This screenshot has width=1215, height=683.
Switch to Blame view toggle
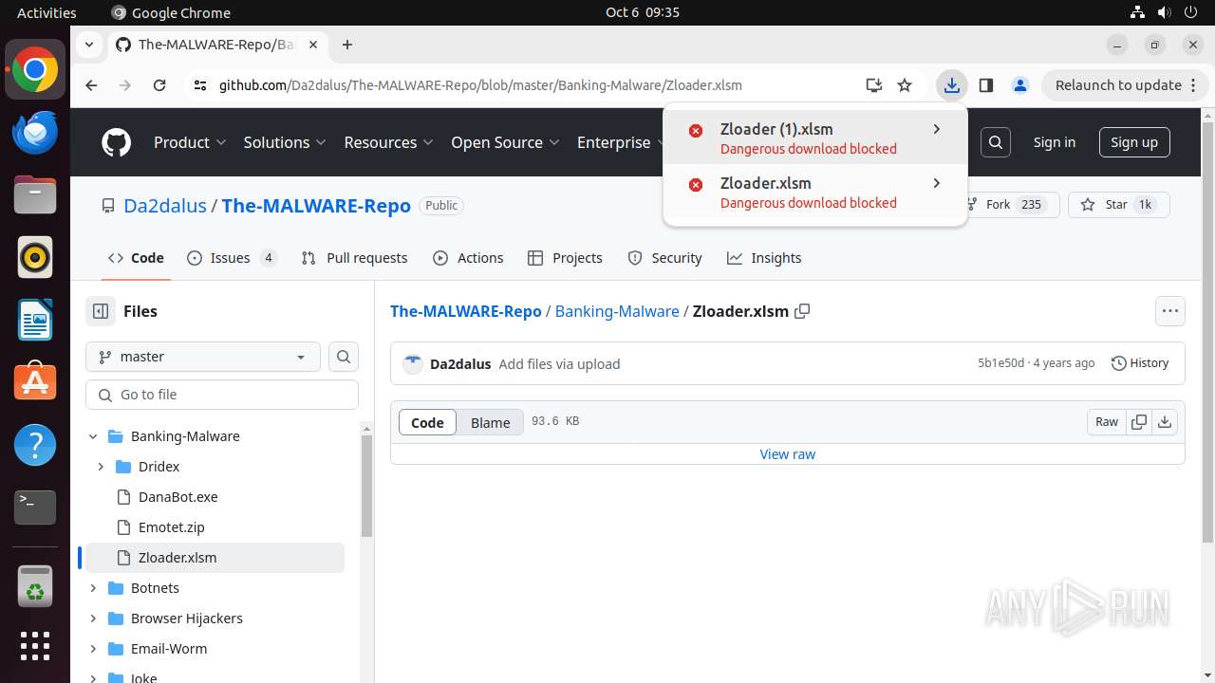click(x=491, y=423)
